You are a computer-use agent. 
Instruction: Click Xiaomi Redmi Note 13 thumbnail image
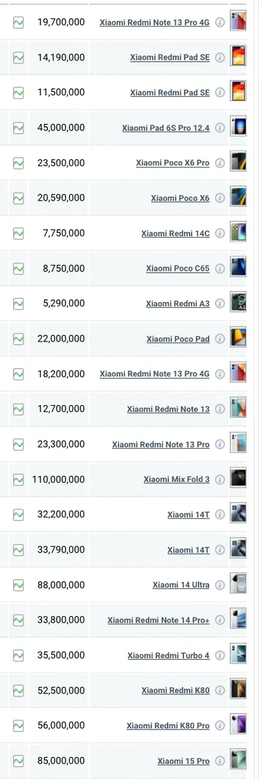pos(238,409)
